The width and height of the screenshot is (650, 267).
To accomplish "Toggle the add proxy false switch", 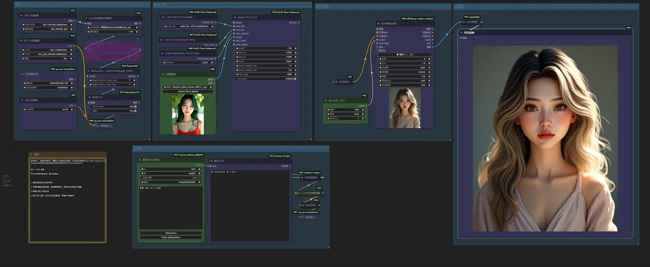I will (x=200, y=178).
